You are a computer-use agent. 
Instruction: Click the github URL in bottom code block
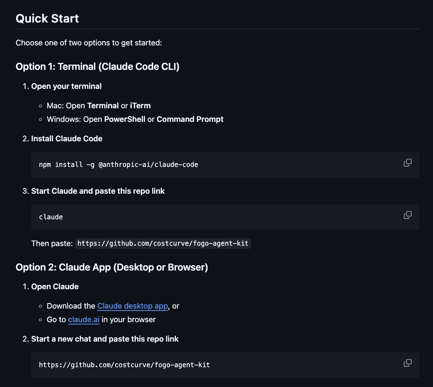coord(124,365)
